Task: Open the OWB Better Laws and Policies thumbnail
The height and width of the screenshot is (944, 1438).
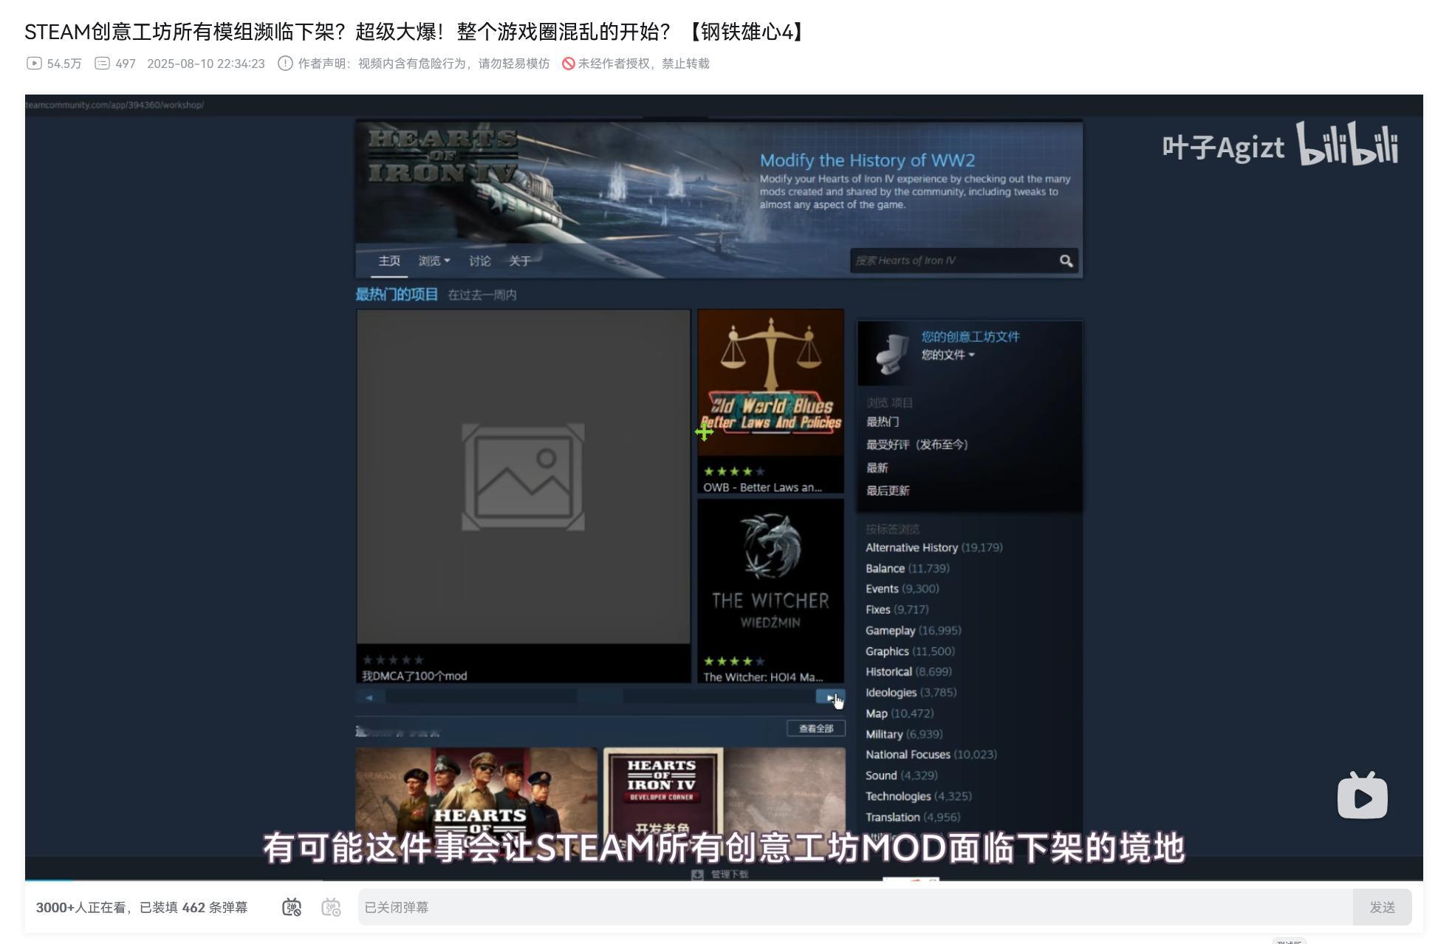Action: click(770, 383)
